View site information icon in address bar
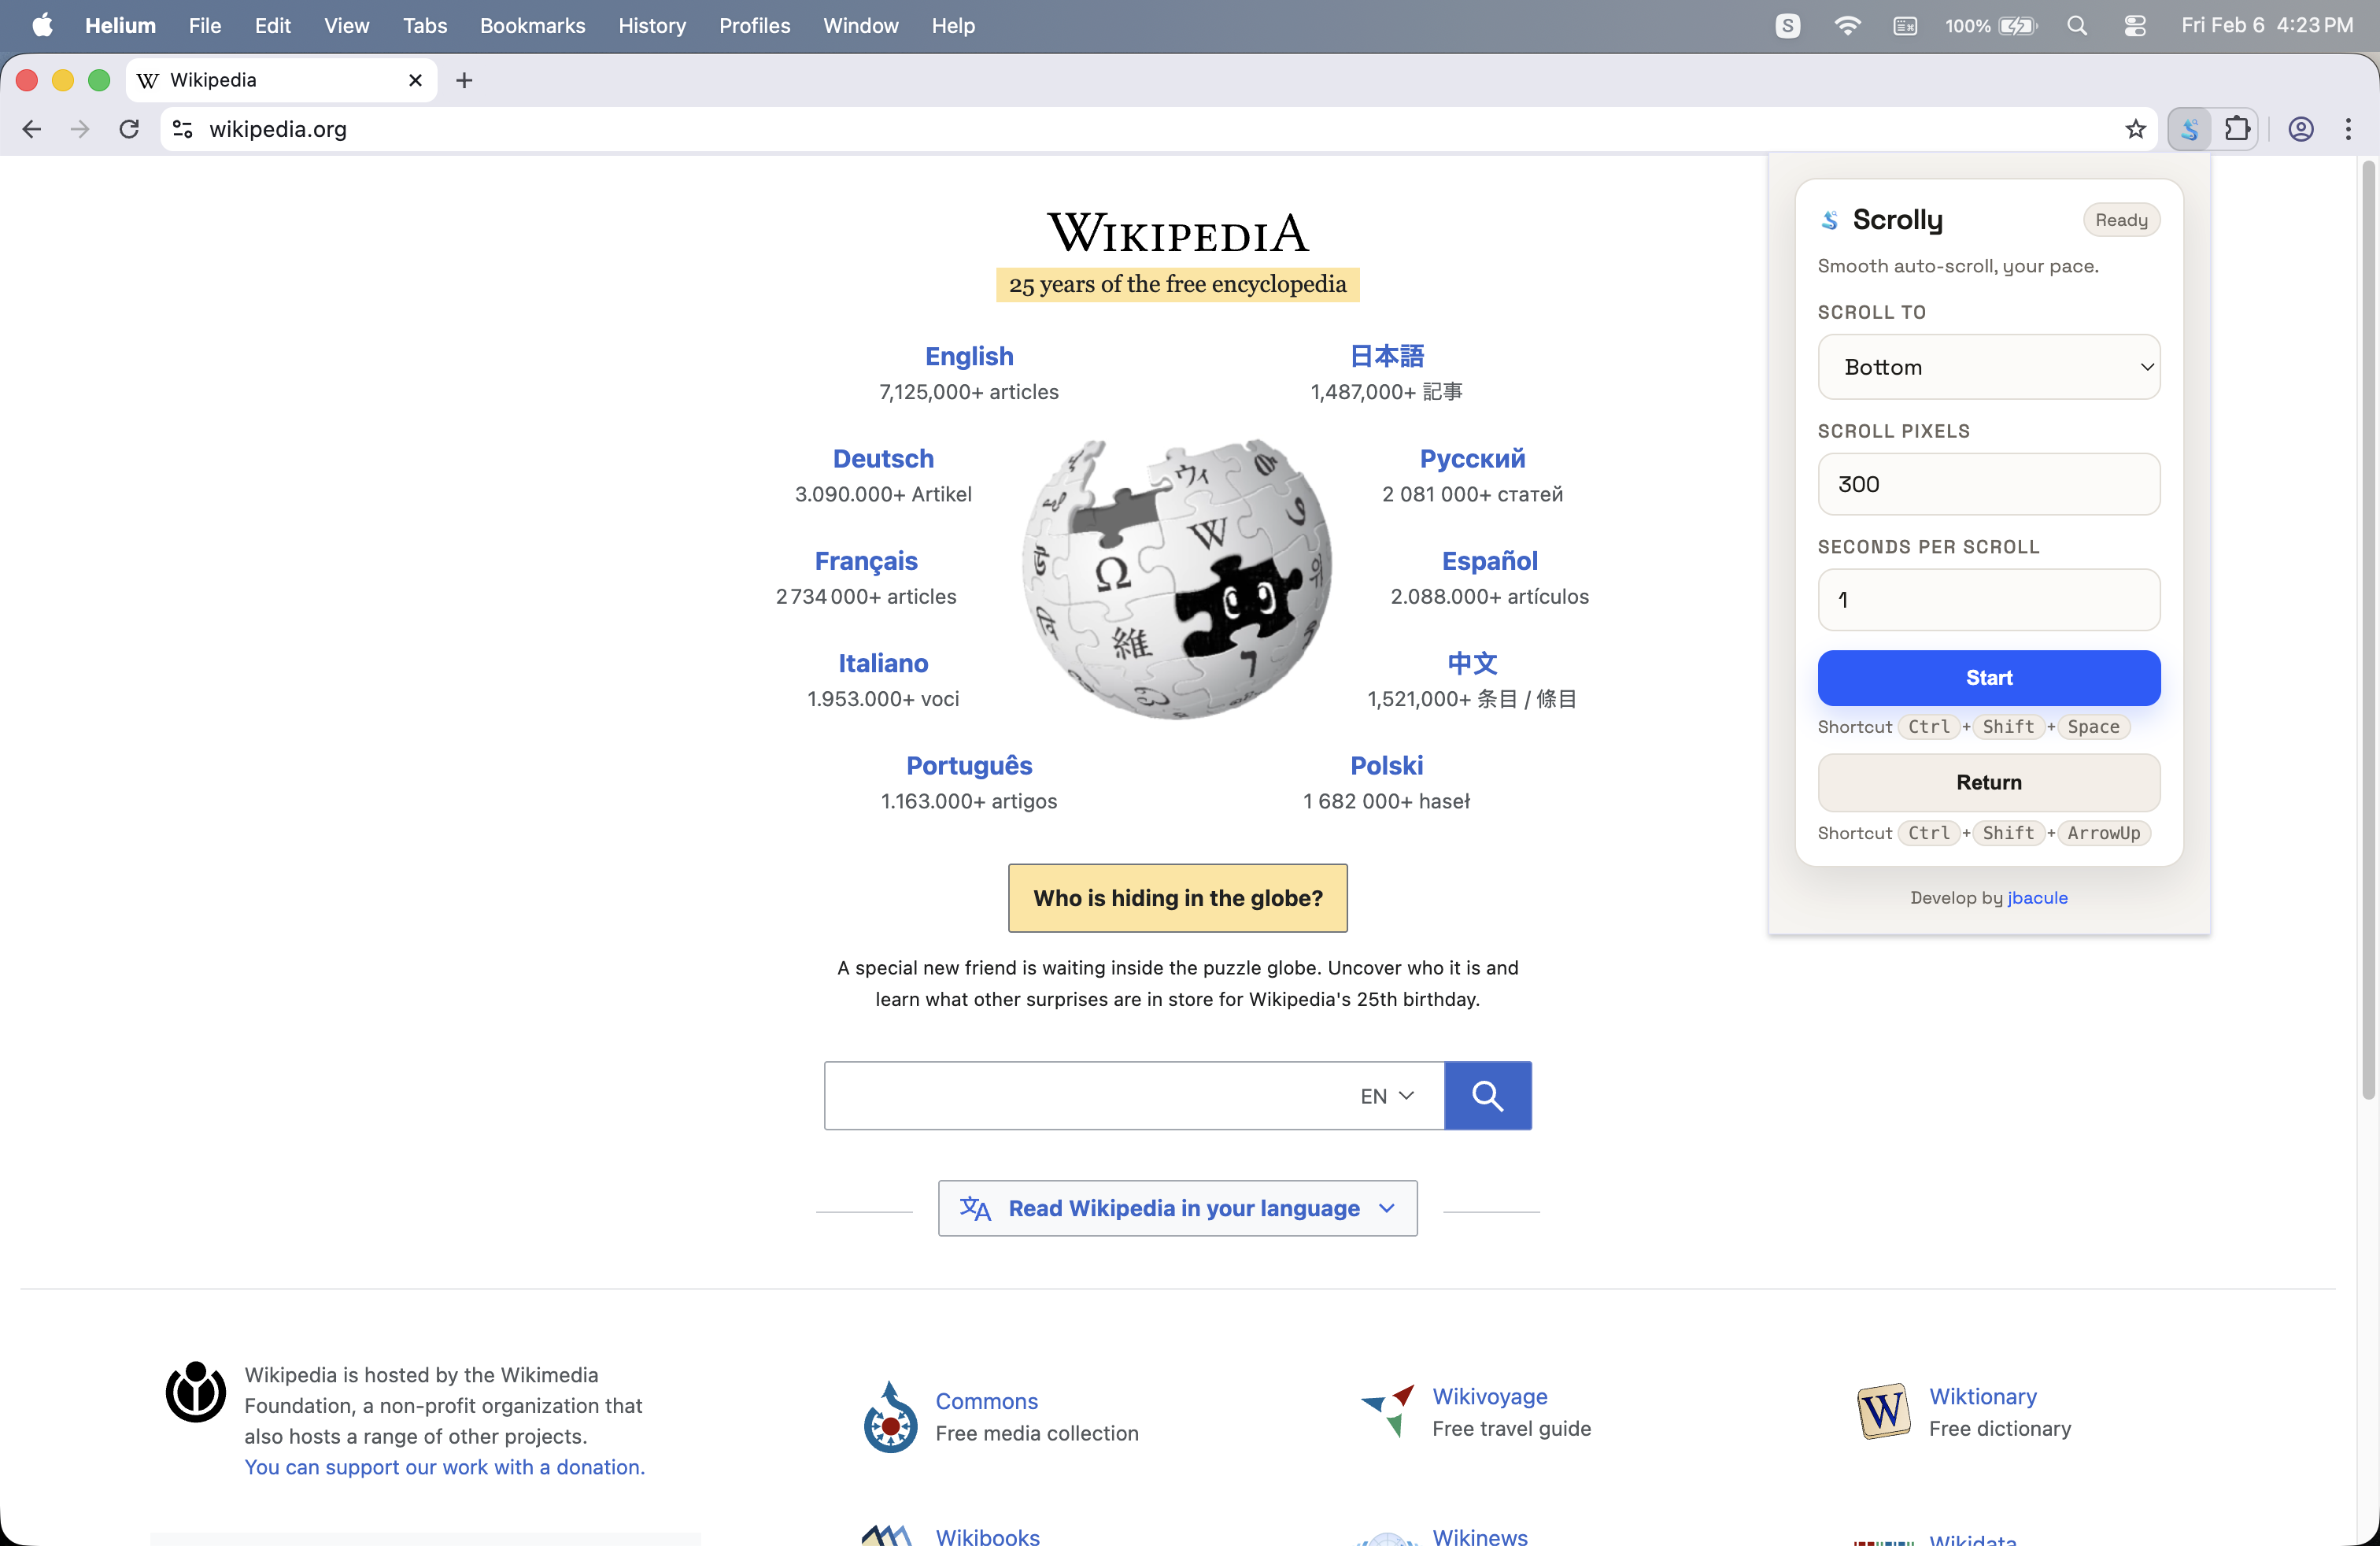The height and width of the screenshot is (1546, 2380). [183, 129]
